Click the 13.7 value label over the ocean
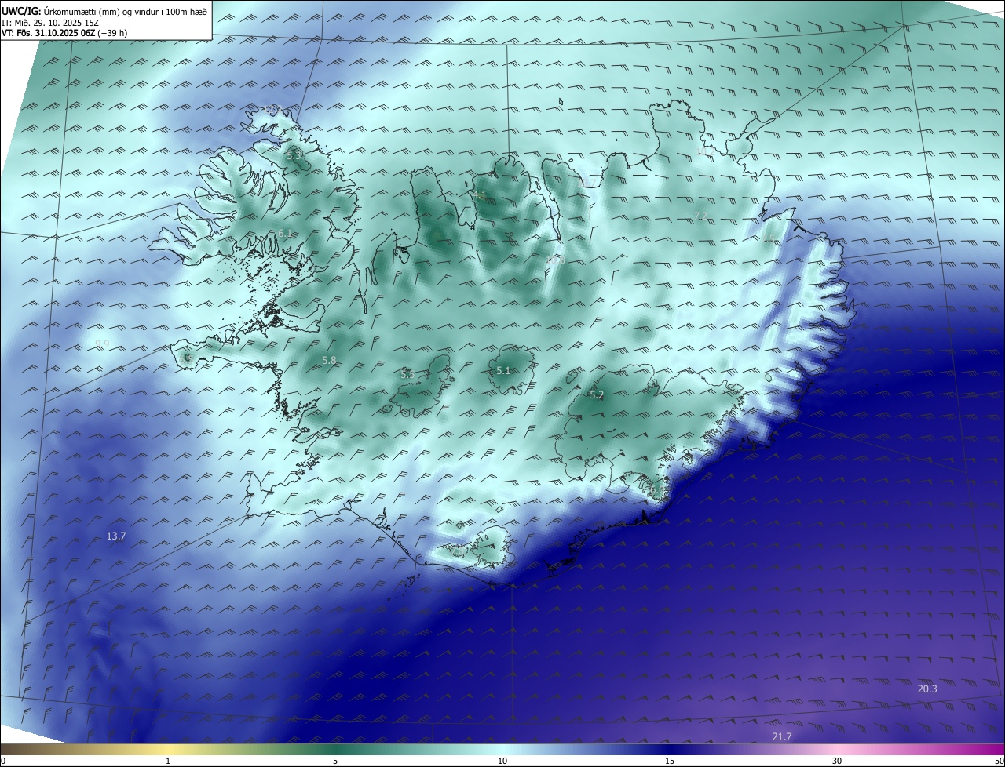Screen dimensions: 1005x767 pos(116,536)
